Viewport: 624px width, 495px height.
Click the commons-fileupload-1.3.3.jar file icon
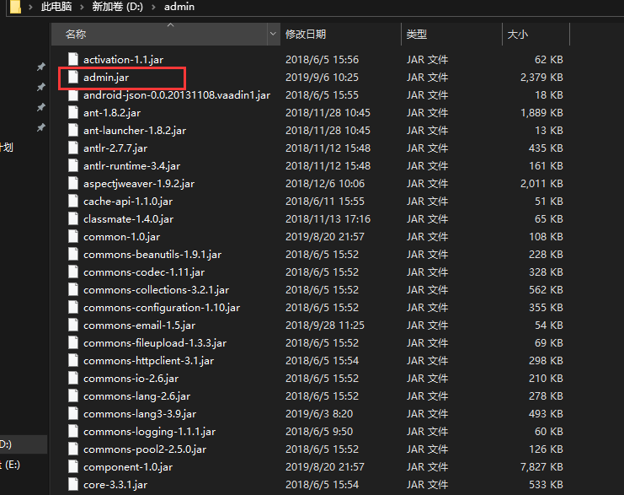coord(73,342)
